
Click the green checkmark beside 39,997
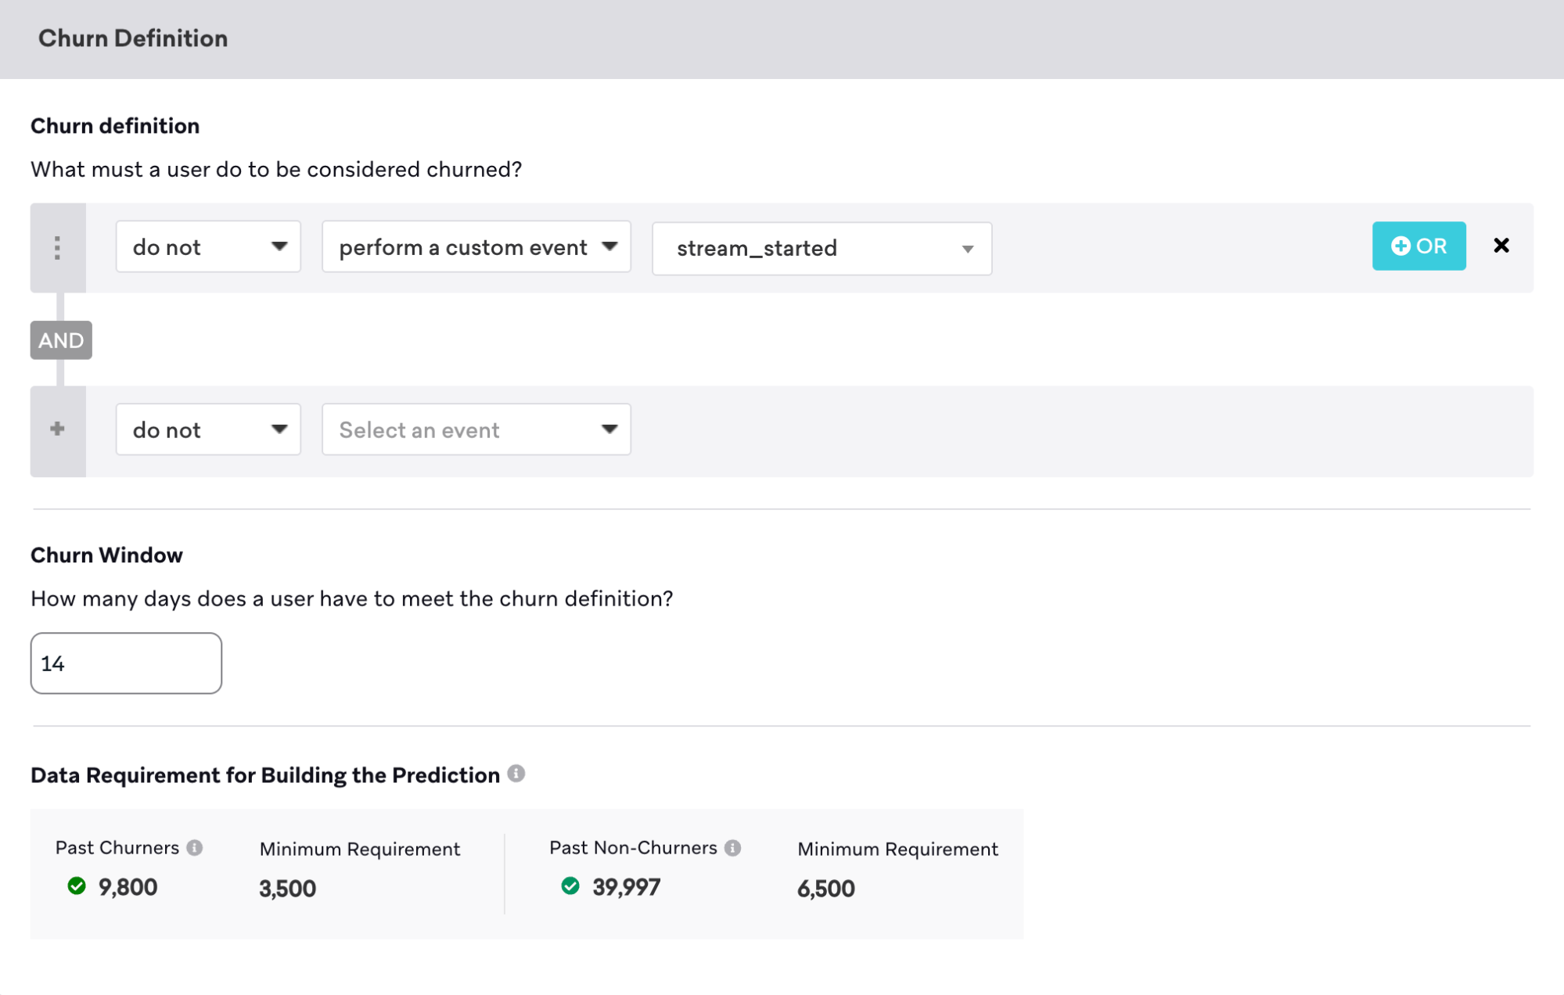[x=570, y=886]
